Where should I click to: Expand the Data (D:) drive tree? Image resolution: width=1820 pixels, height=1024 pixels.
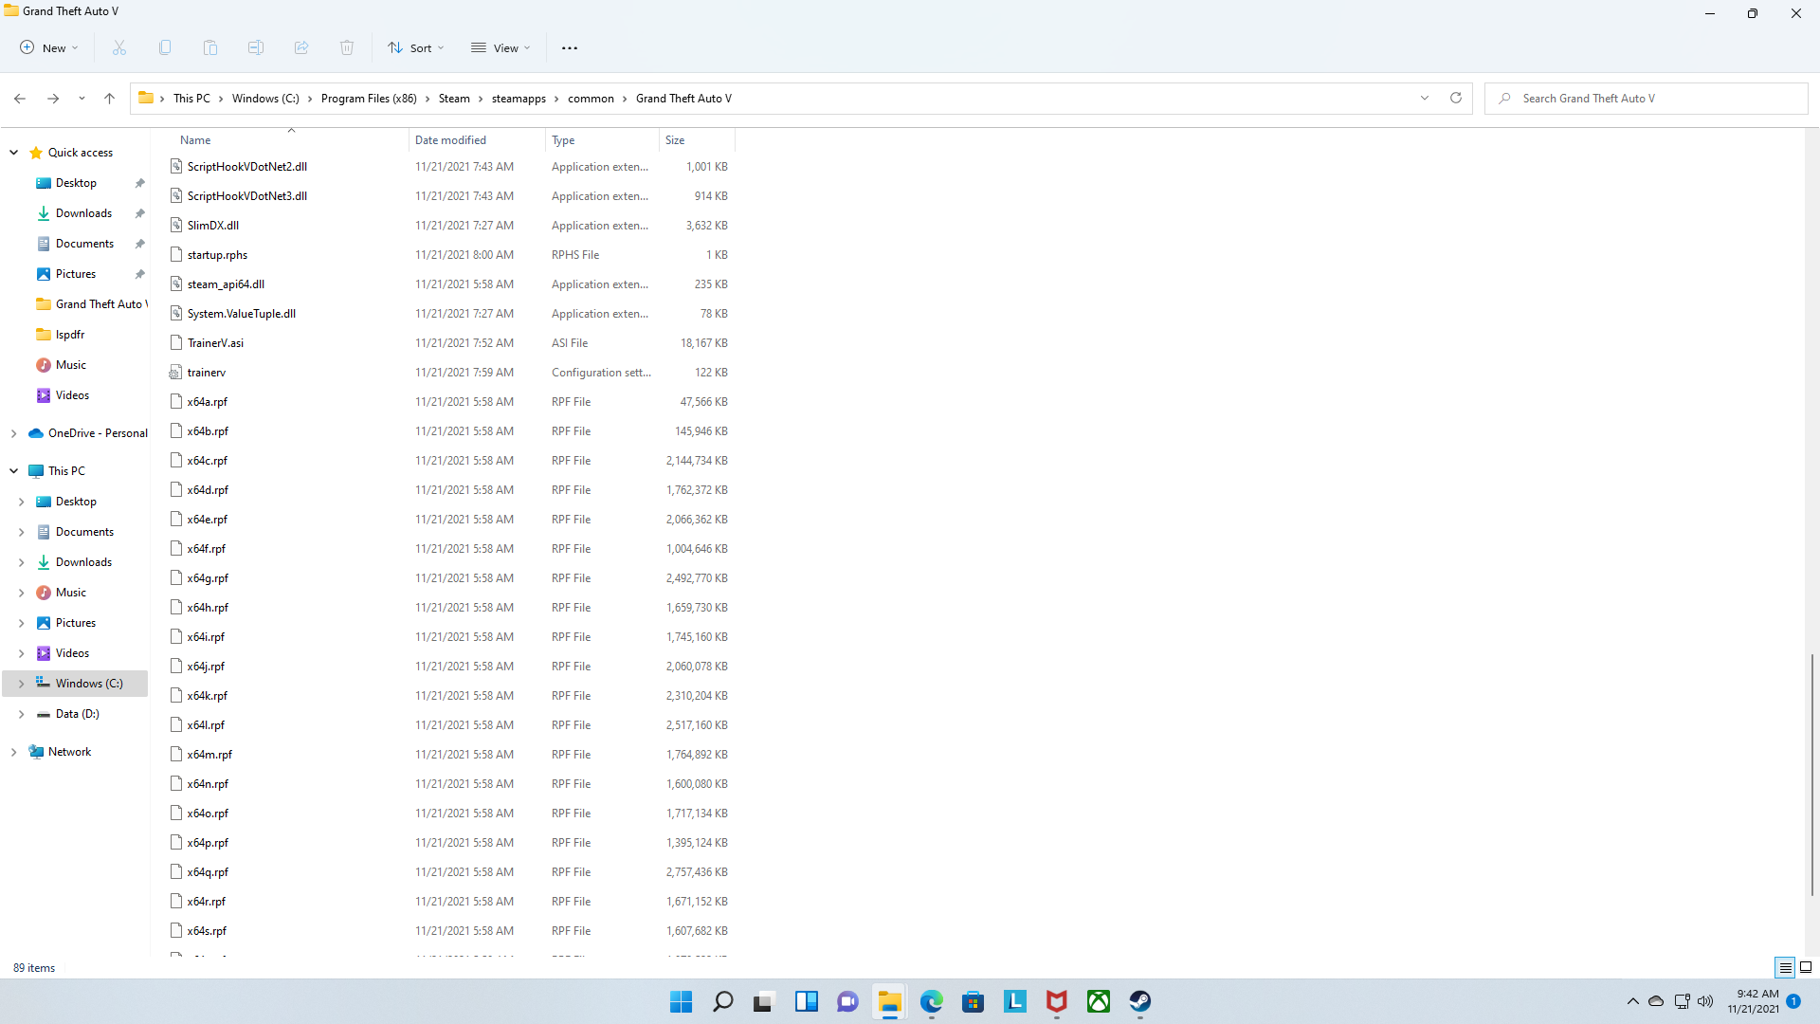pyautogui.click(x=21, y=714)
